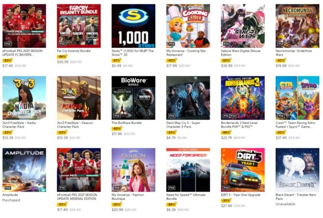Open the Sakura Wars Digital Deluxe cover
This screenshot has width=323, height=218.
click(243, 26)
